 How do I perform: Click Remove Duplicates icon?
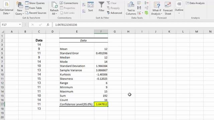tap(139, 8)
